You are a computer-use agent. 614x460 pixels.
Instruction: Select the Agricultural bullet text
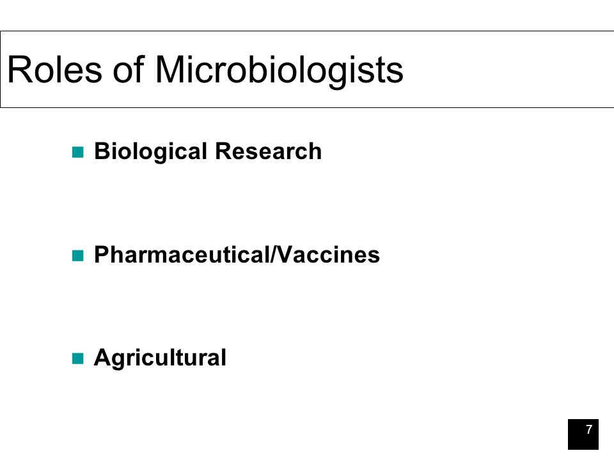[160, 358]
